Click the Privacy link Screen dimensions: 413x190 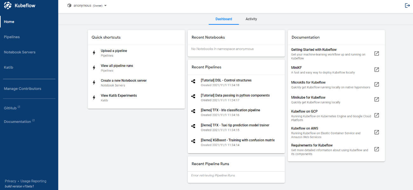pos(10,181)
